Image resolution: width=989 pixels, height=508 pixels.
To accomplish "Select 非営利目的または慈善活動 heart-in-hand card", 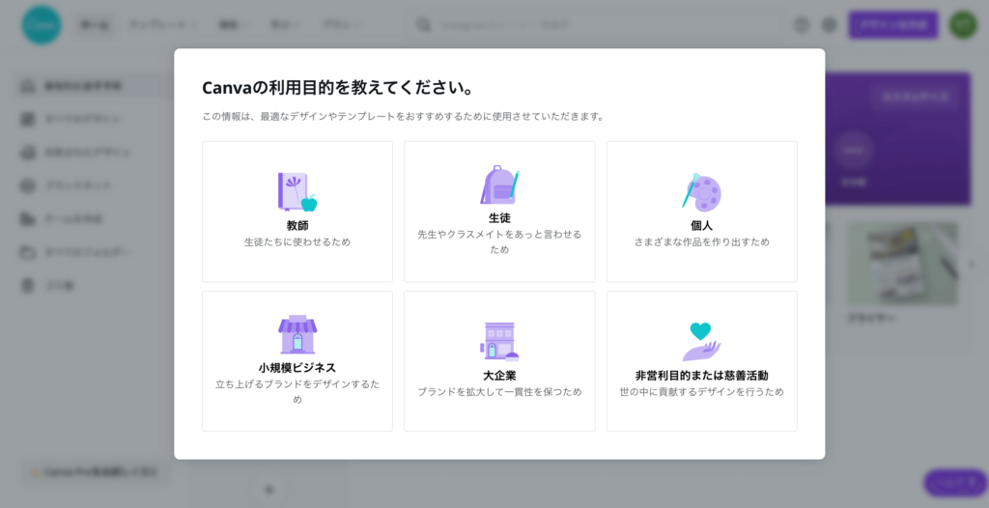I will [702, 361].
